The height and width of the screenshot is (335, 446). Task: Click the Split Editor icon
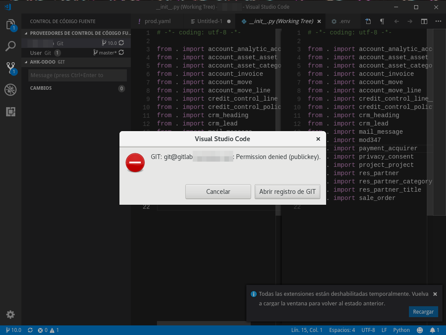(424, 21)
